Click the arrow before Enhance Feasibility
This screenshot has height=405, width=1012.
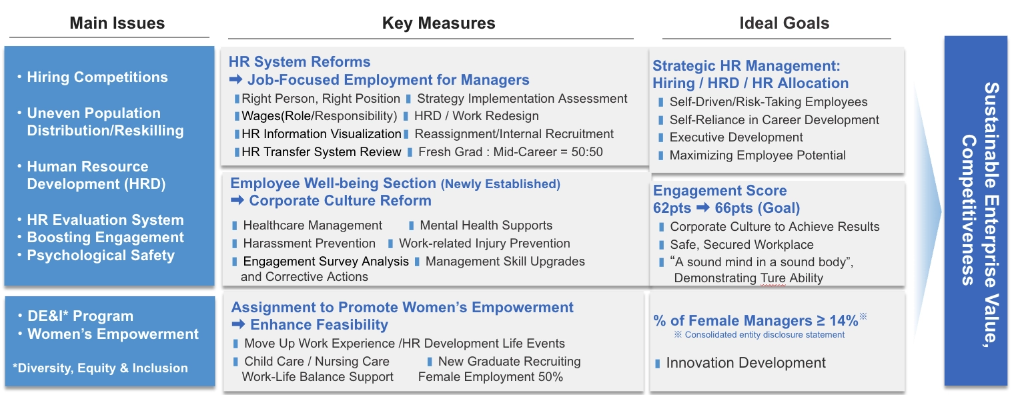point(239,325)
